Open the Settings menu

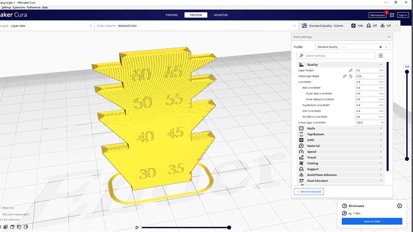[x=6, y=7]
